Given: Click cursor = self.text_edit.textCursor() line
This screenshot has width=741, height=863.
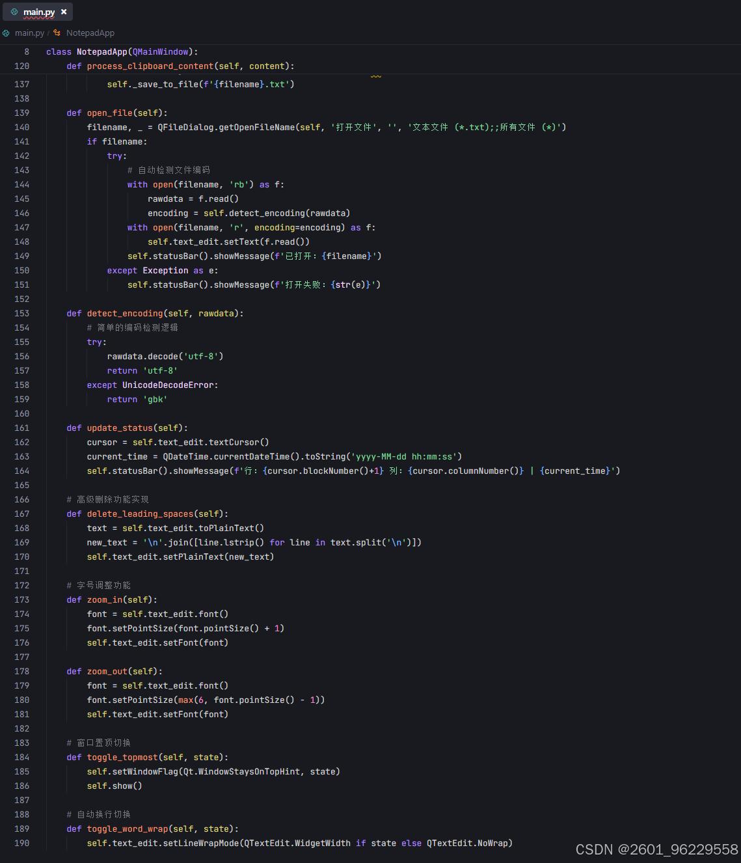Looking at the screenshot, I should coord(178,442).
